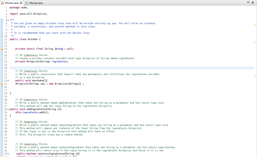This screenshot has height=157, width=257.
Task: Click the 'null' keyword on line 14
Action: [x=70, y=49]
